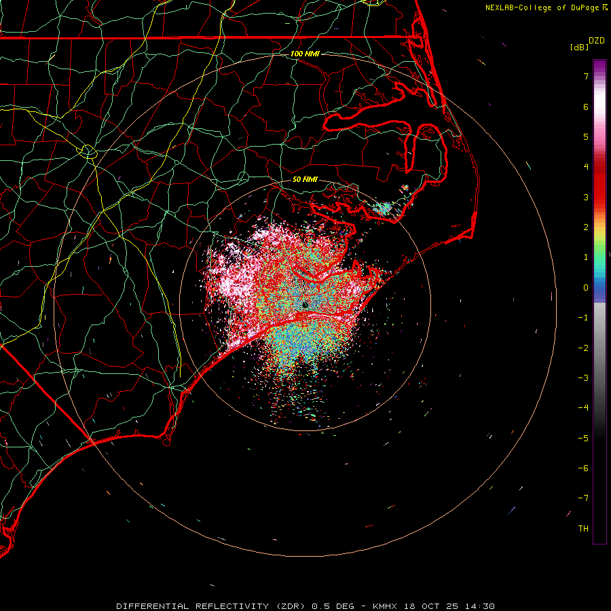Pick the red band of color scale

tap(599, 183)
